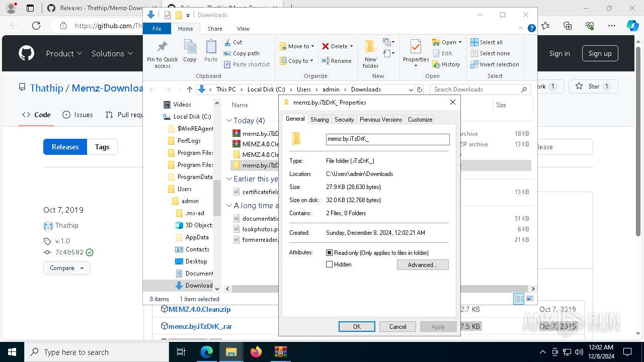Image resolution: width=644 pixels, height=362 pixels.
Task: Open the Customize tab in Properties
Action: point(420,120)
